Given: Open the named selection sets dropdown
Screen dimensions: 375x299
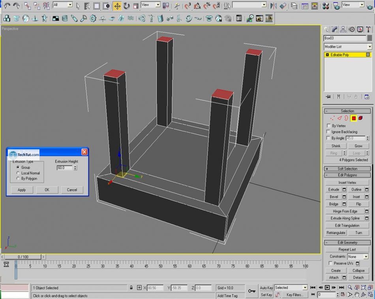Looking at the screenshot, I should pos(249,5).
